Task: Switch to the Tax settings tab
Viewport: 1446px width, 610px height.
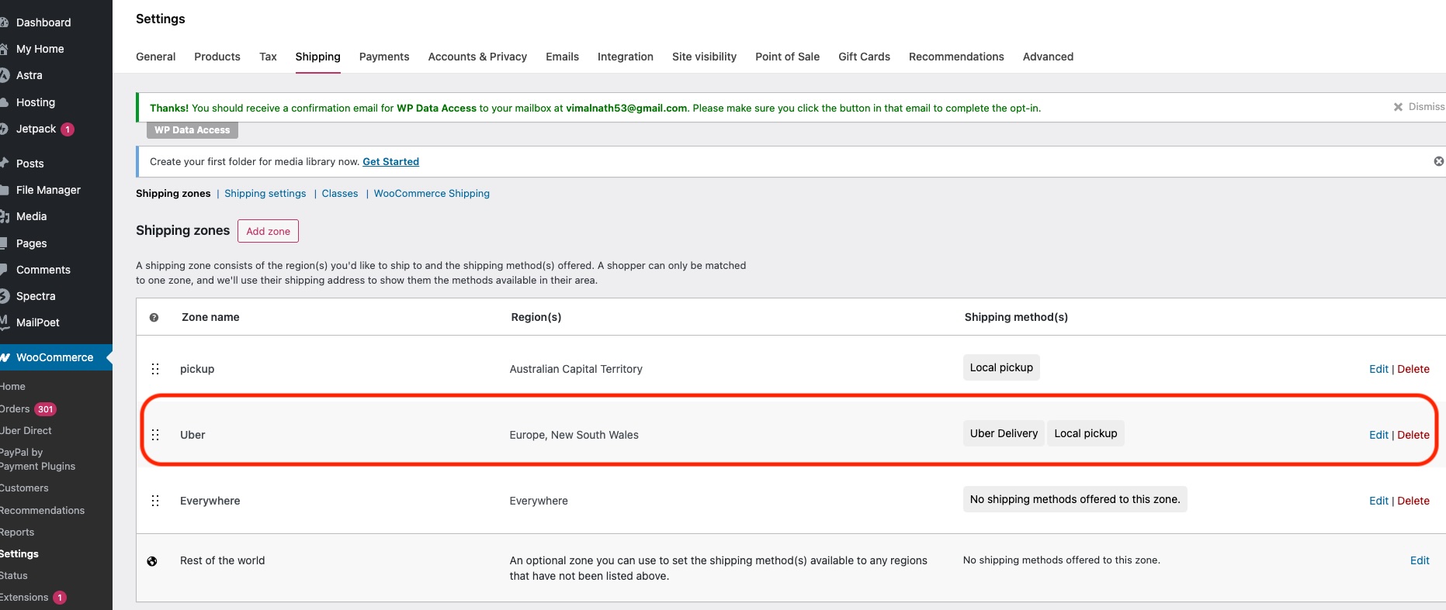Action: 268,57
